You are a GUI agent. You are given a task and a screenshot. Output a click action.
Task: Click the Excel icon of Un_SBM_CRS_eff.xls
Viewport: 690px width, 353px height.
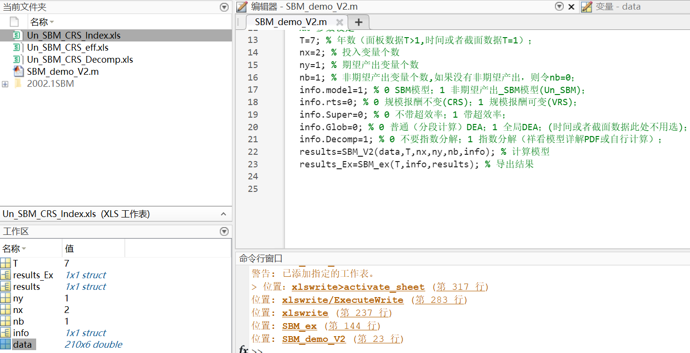point(18,47)
